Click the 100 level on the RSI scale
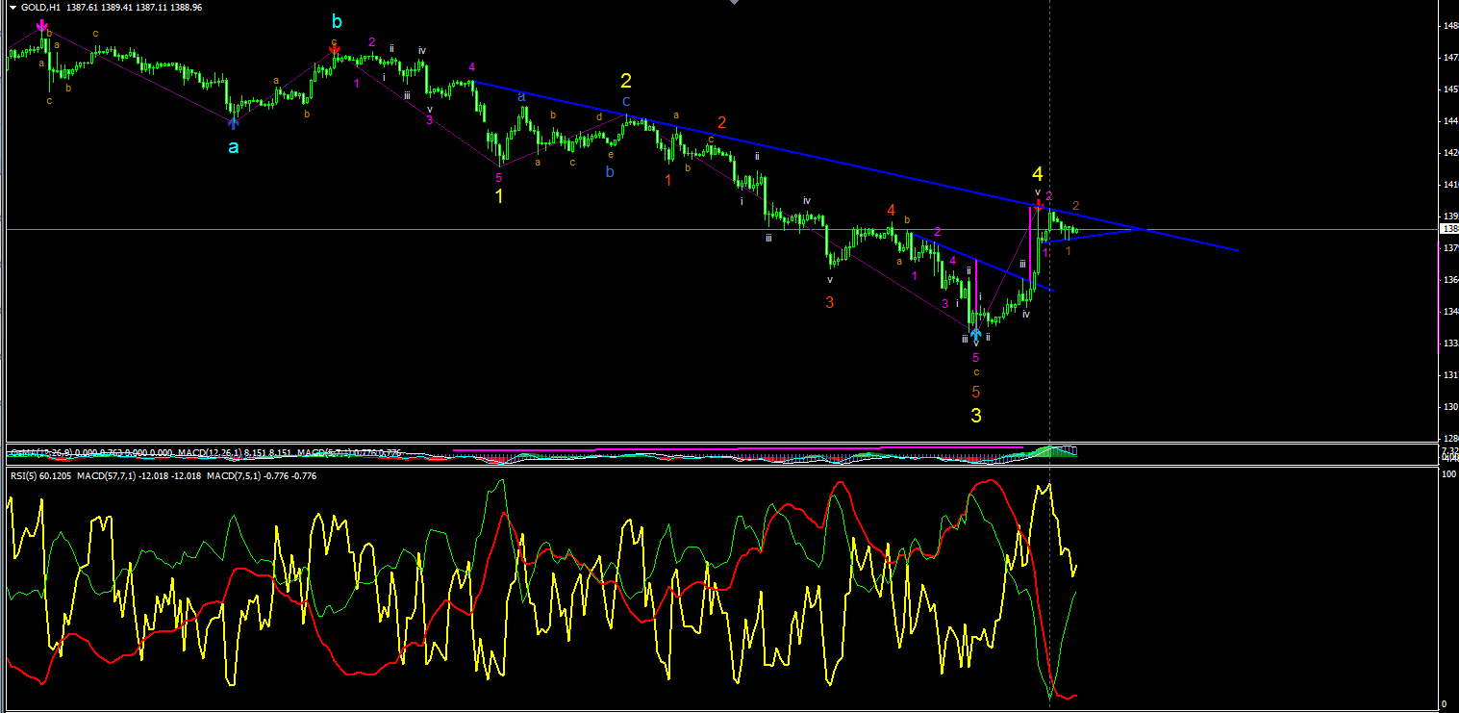The image size is (1459, 713). tap(1446, 473)
